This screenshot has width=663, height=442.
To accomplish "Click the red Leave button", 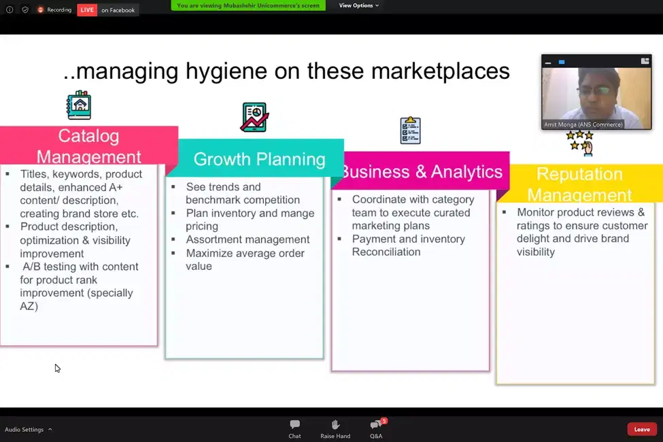I will [x=642, y=429].
